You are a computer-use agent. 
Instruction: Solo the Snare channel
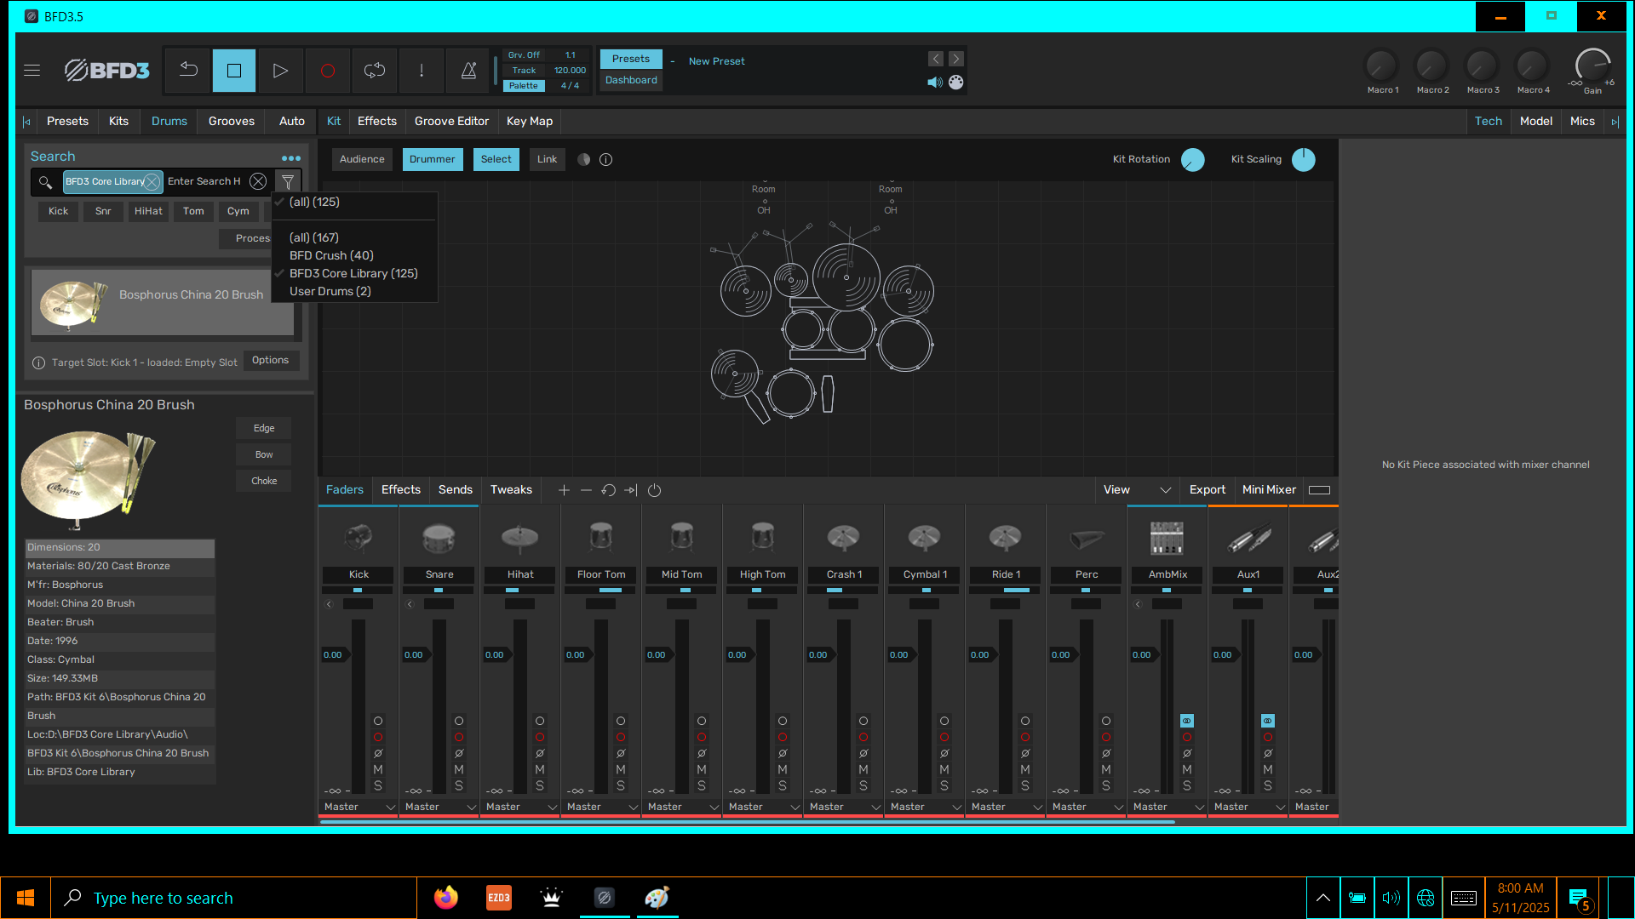(459, 785)
